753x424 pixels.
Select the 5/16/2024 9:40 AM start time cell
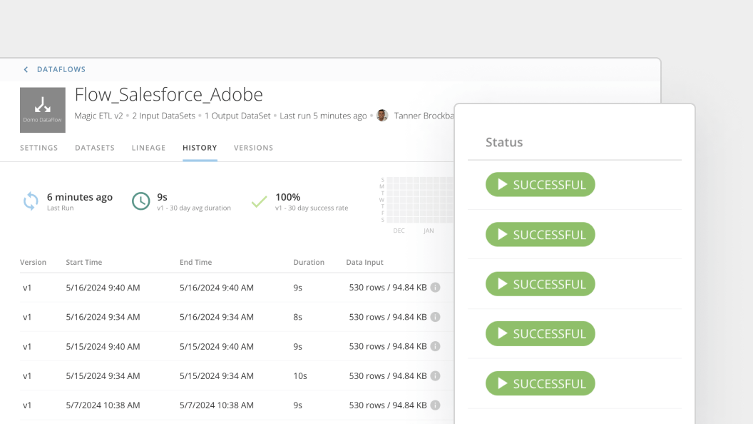pyautogui.click(x=103, y=288)
